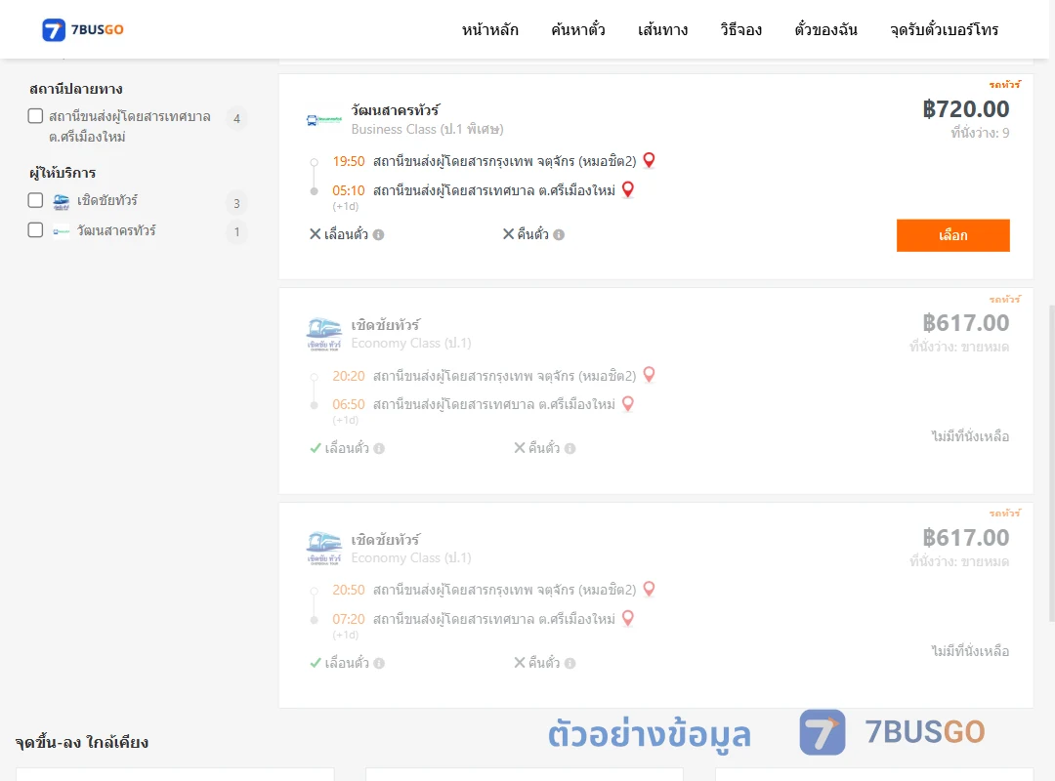The image size is (1055, 781).
Task: Click the 20:20 departure time
Action: coord(349,376)
